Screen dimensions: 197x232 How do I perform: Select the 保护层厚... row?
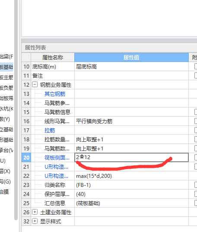tap(57, 194)
